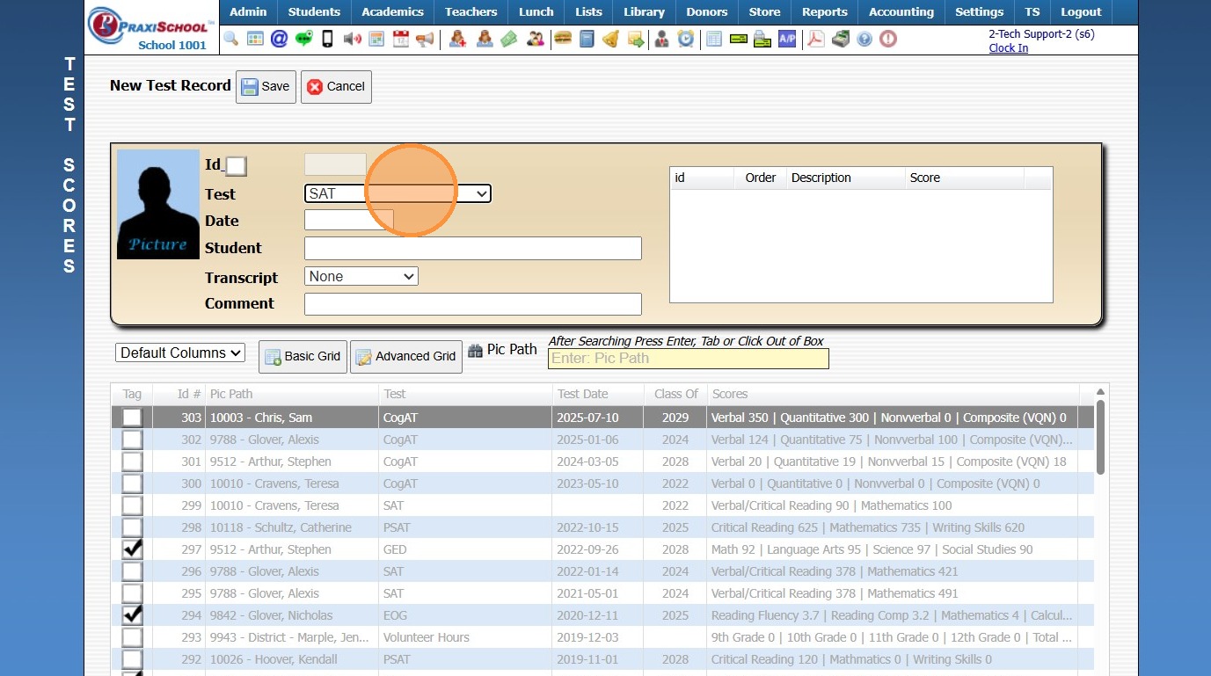This screenshot has width=1211, height=676.
Task: Click the Save button
Action: (x=266, y=86)
